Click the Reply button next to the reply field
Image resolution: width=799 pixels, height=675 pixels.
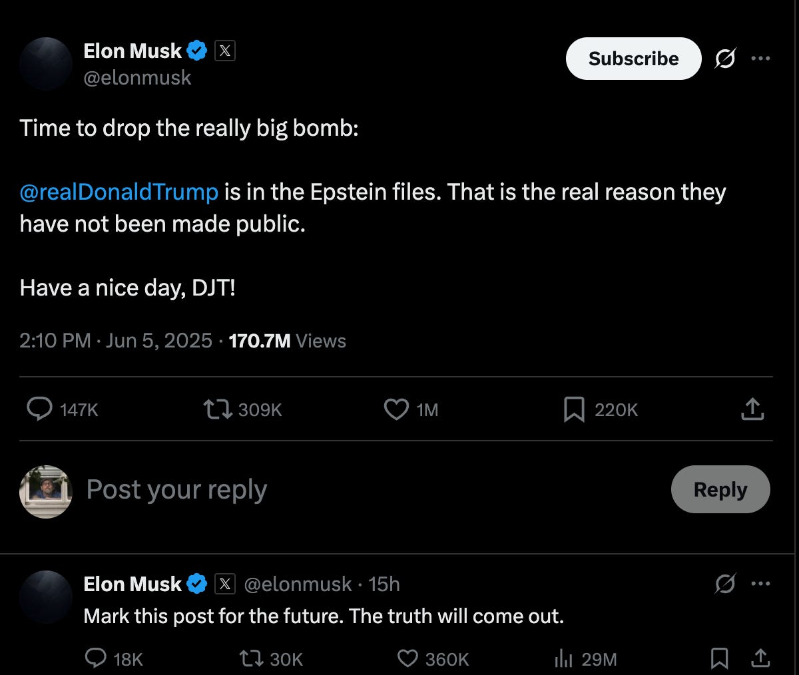720,489
